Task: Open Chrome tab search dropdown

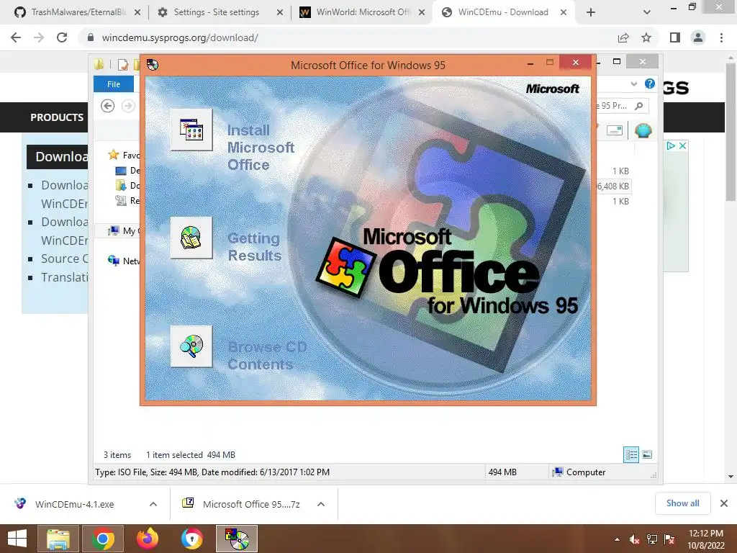Action: coord(647,12)
